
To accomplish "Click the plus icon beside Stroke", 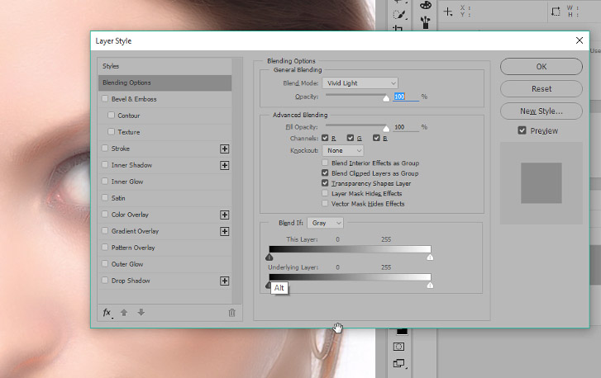I will pyautogui.click(x=225, y=149).
